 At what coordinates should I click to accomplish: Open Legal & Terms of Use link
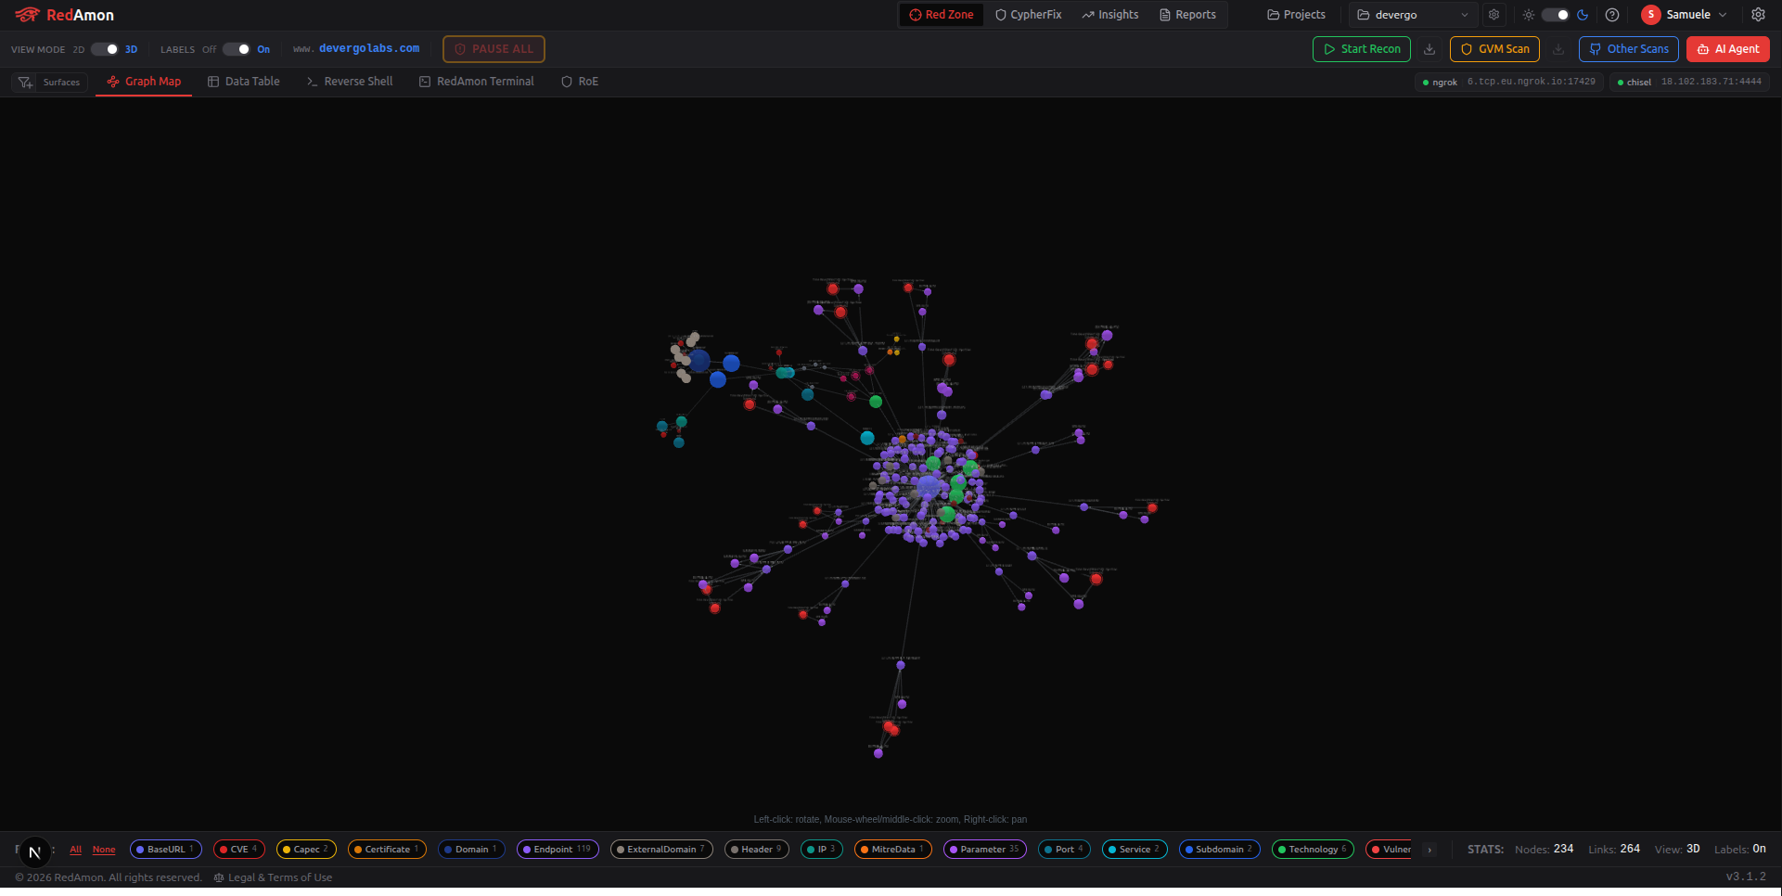coord(280,877)
